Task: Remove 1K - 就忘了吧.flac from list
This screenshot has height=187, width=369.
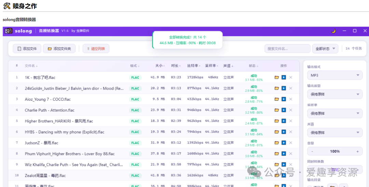Action: coord(291,77)
